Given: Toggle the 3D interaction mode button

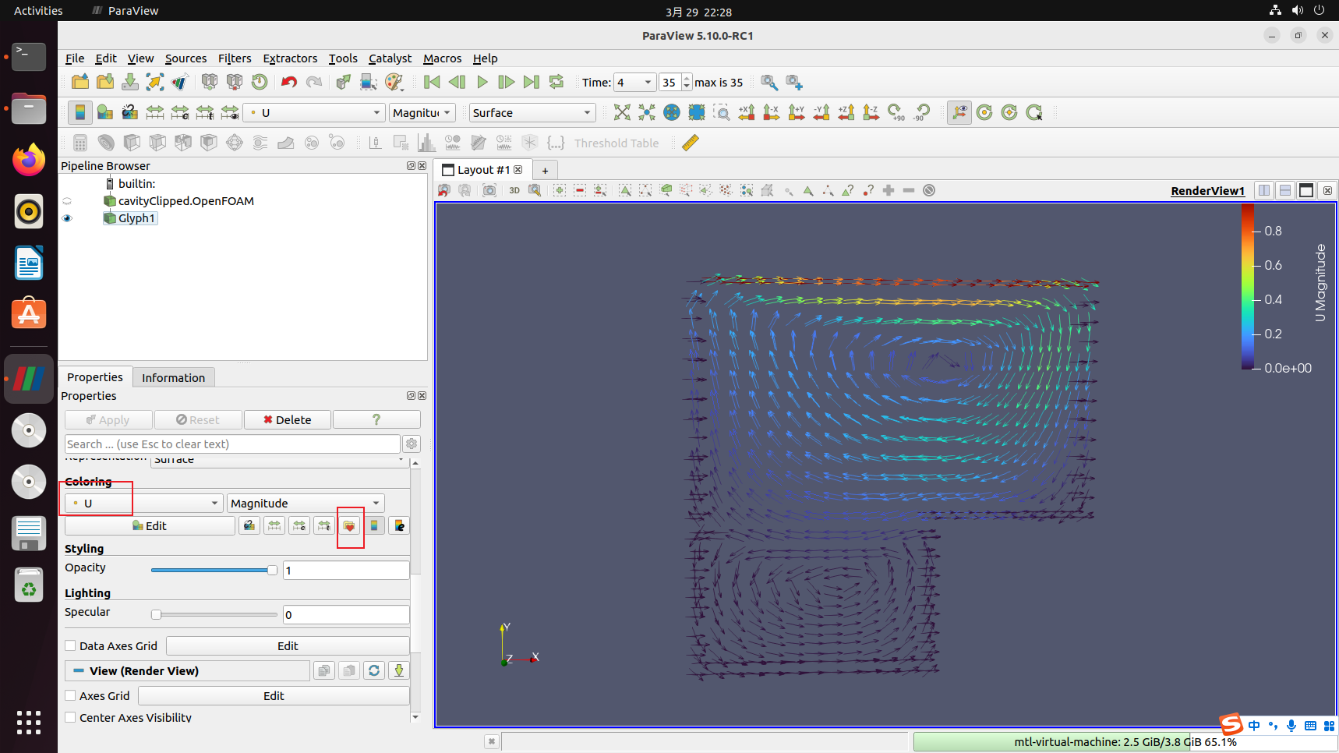Looking at the screenshot, I should 514,190.
